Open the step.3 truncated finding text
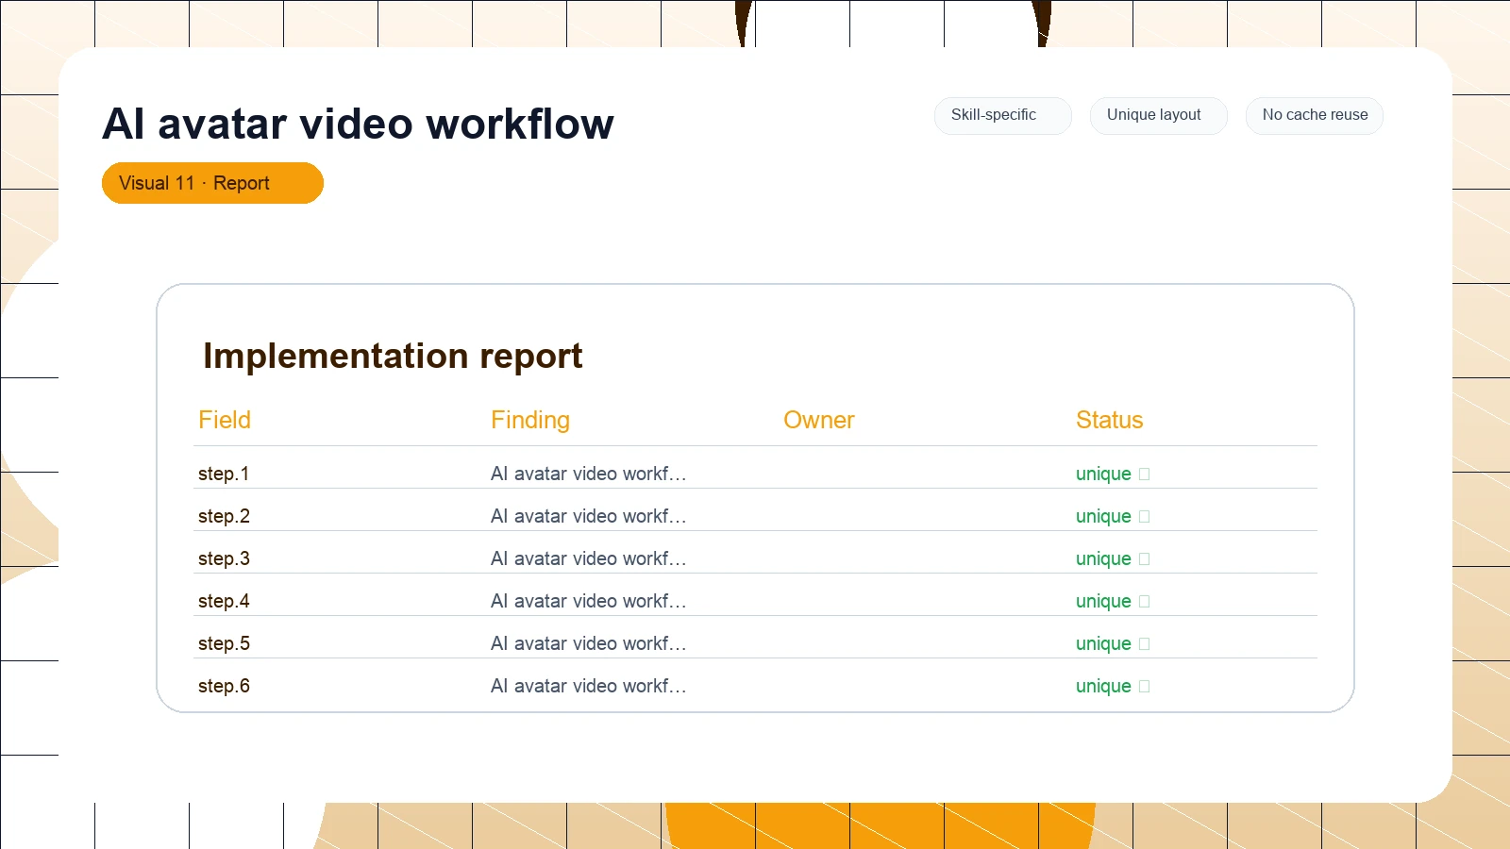 point(589,558)
